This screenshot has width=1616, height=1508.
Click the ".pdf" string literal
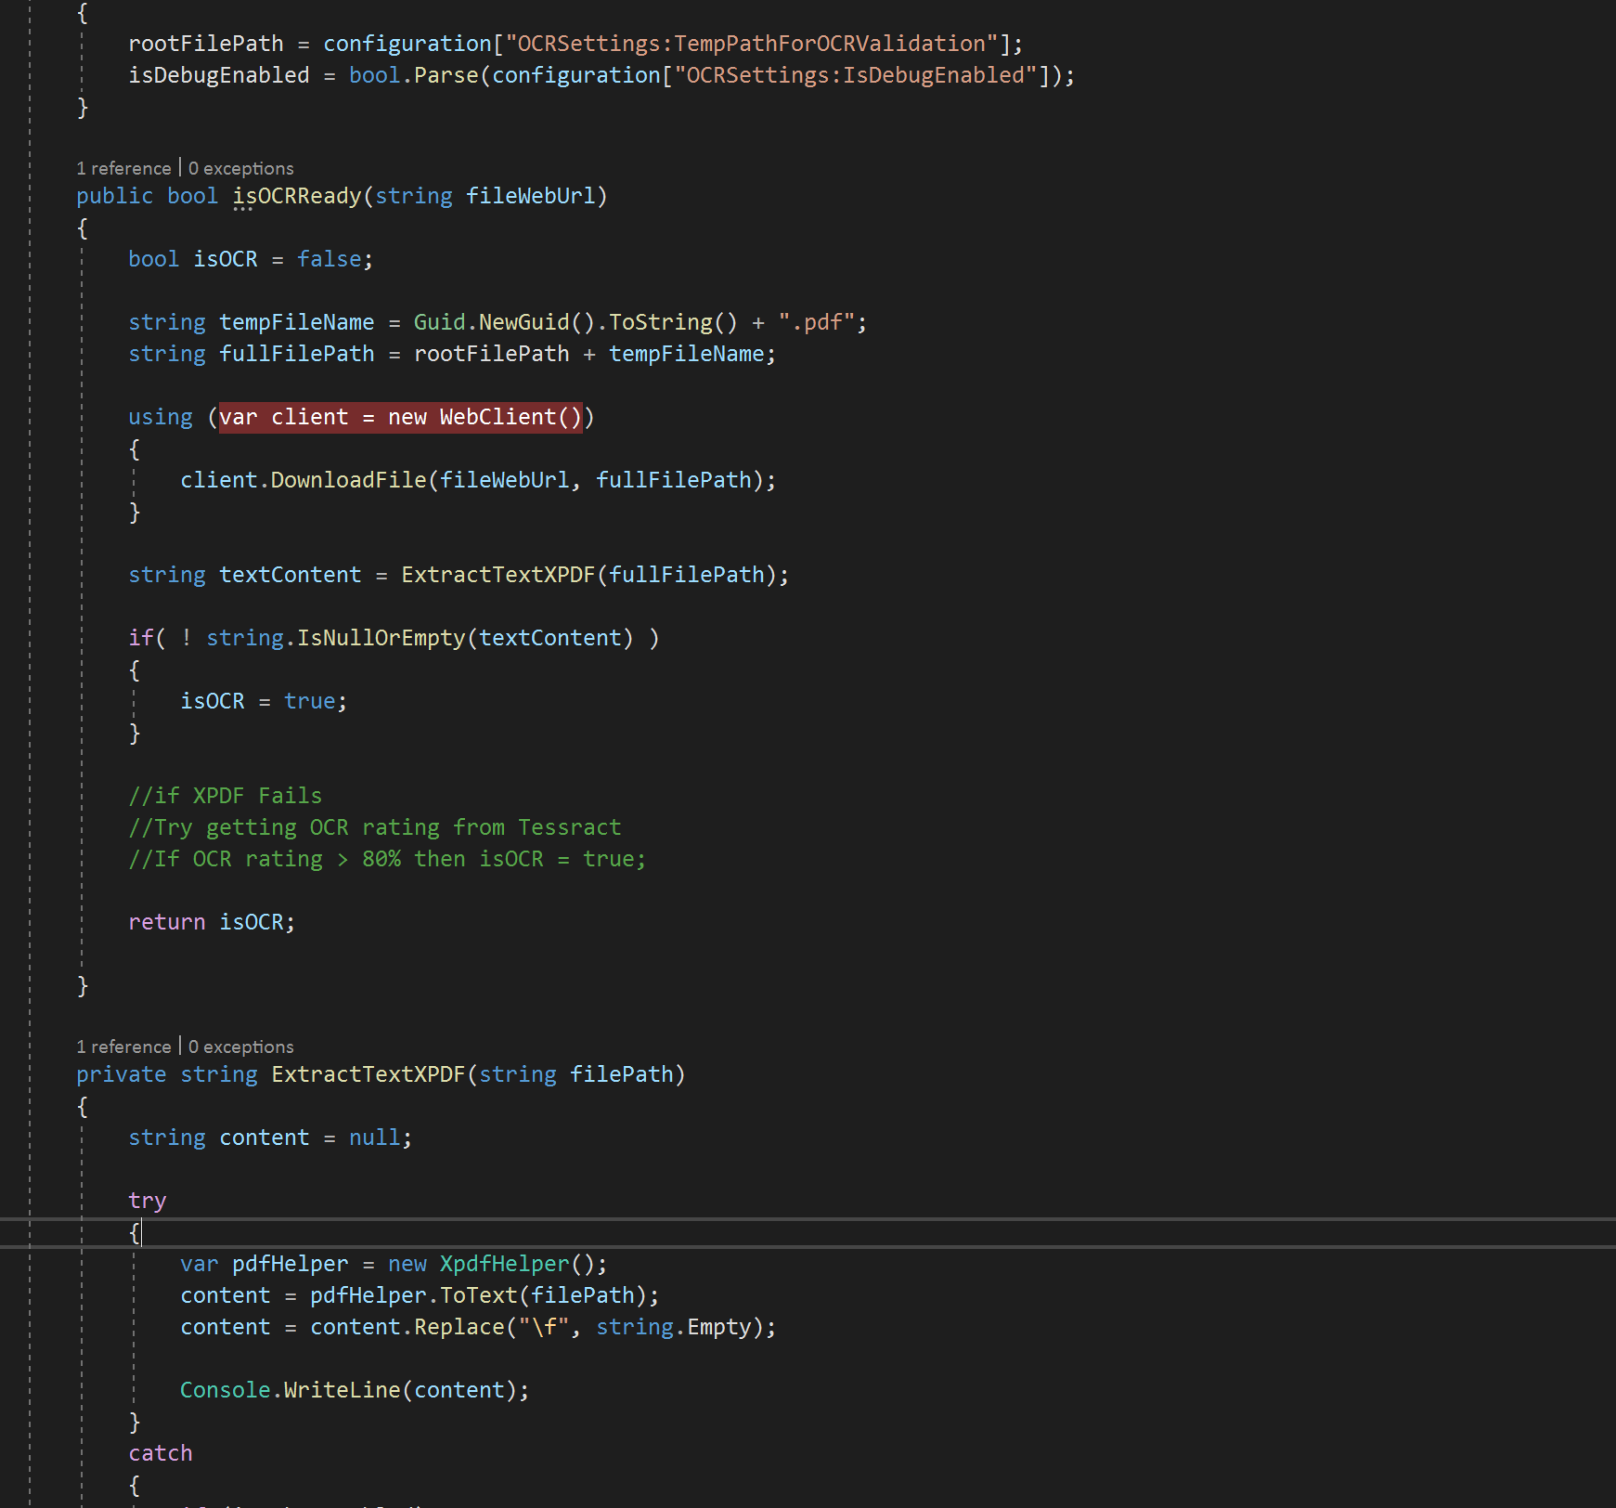pos(817,322)
